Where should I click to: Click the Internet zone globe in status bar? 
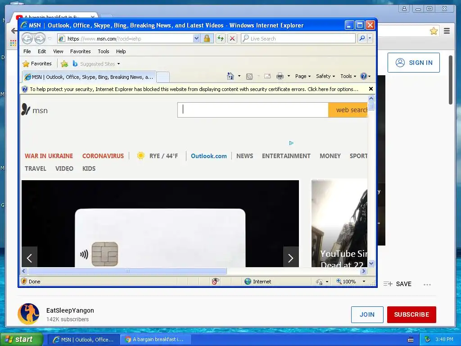pyautogui.click(x=248, y=282)
